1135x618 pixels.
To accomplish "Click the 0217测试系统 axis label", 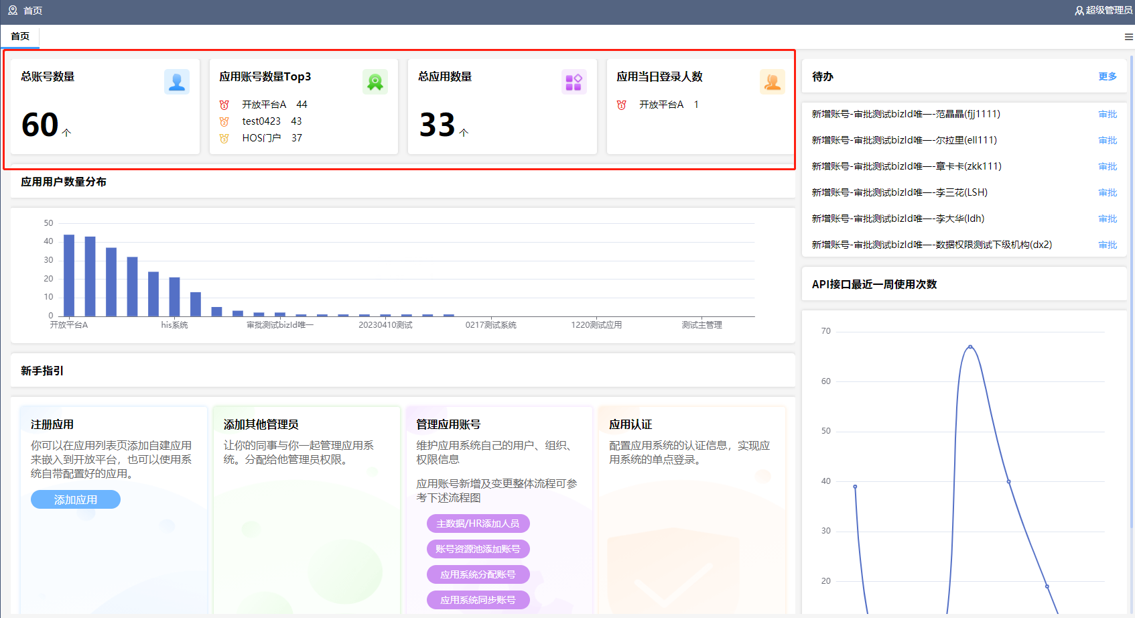I will [x=491, y=325].
